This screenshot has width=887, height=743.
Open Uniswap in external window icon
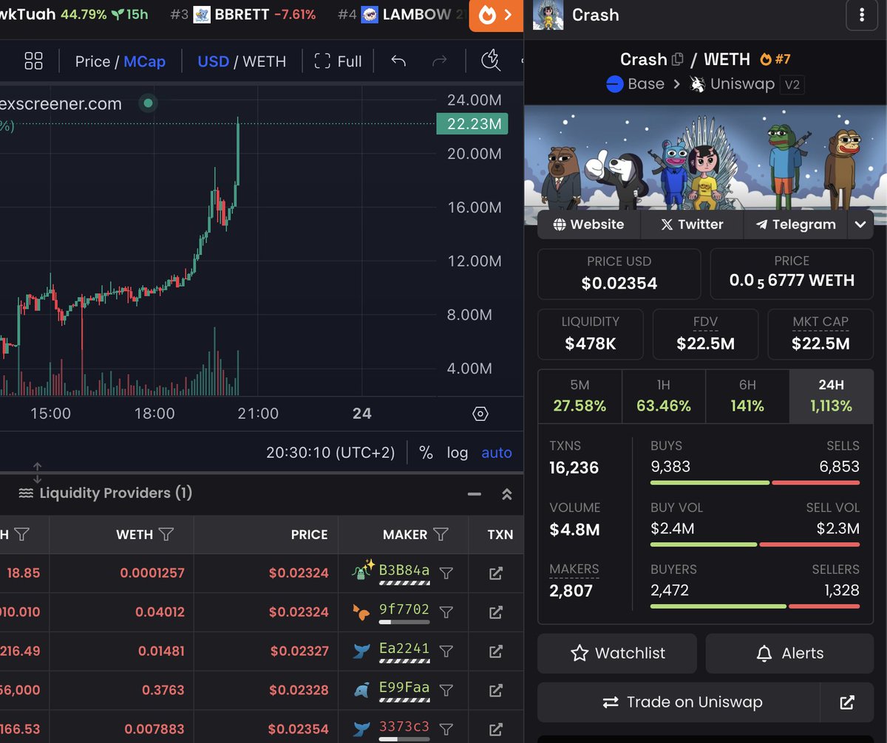847,702
